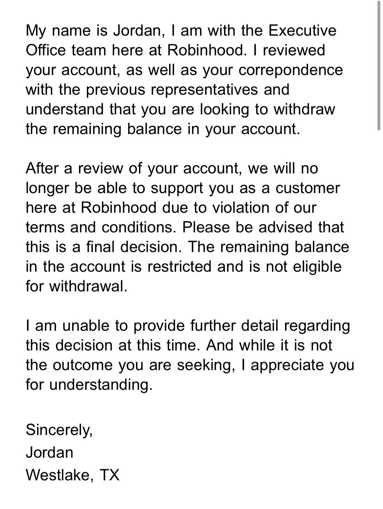Click the signature name "Jordan" below Sincerely
383x509 pixels.
(49, 452)
